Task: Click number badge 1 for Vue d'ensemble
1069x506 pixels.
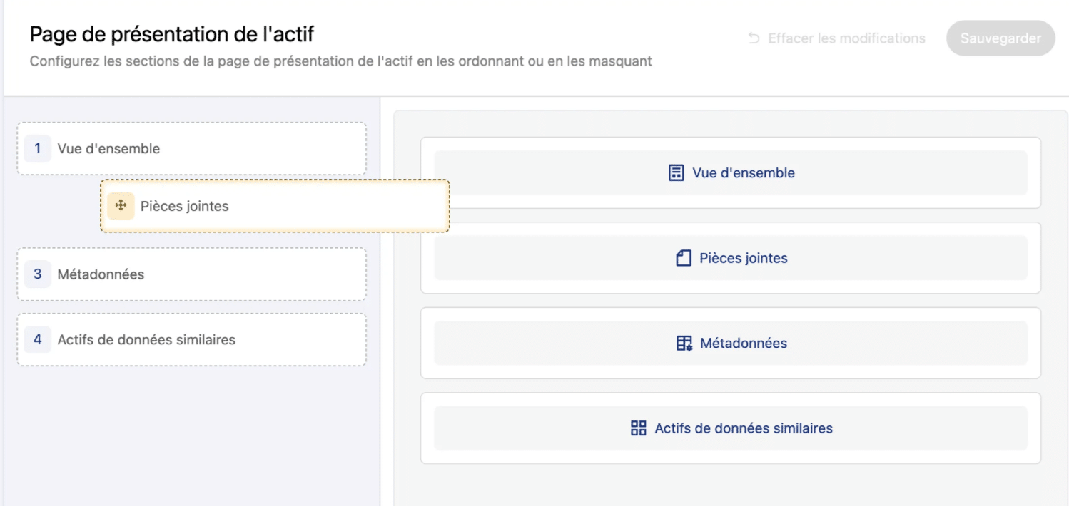Action: click(38, 149)
